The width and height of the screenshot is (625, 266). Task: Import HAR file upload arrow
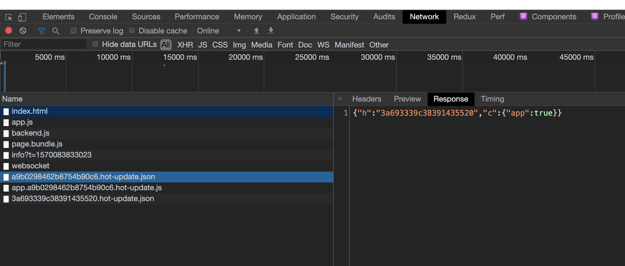[x=257, y=31]
